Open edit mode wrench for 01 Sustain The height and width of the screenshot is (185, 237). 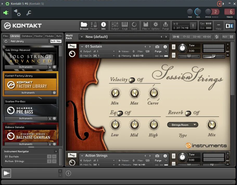pyautogui.click(x=72, y=46)
